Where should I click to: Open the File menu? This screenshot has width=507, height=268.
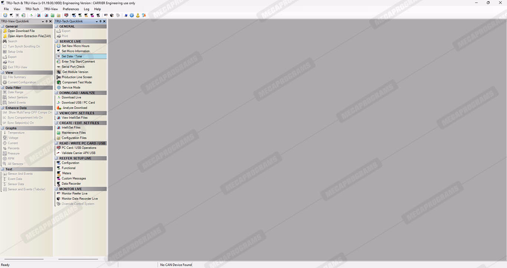(6, 9)
